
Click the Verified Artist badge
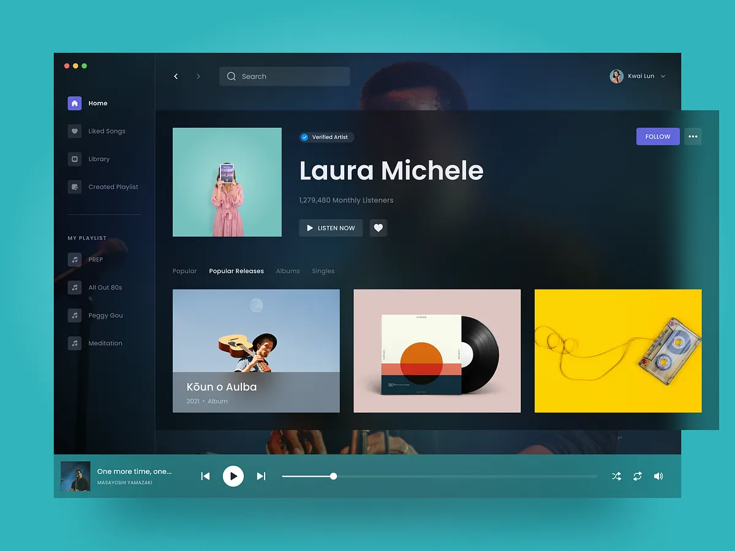tap(326, 137)
